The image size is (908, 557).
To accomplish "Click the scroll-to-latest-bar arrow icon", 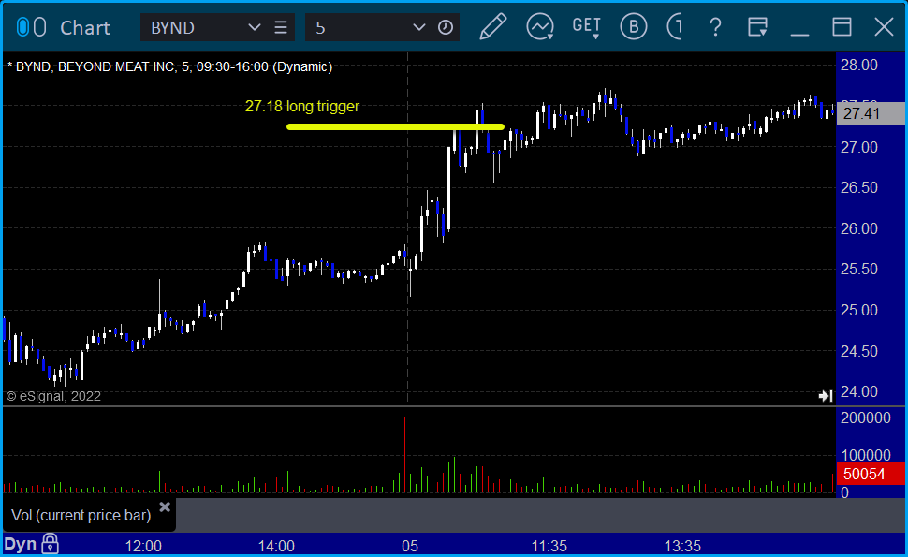I will coord(826,396).
